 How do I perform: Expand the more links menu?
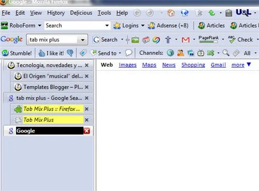pos(241,65)
